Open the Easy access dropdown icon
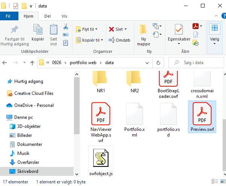Screen dimensions: 226x186 pyautogui.click(x=157, y=34)
